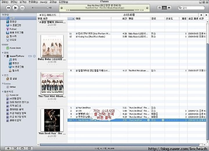Uncheck track 11 Into The New World
The width and height of the screenshot is (209, 151).
[77, 34]
